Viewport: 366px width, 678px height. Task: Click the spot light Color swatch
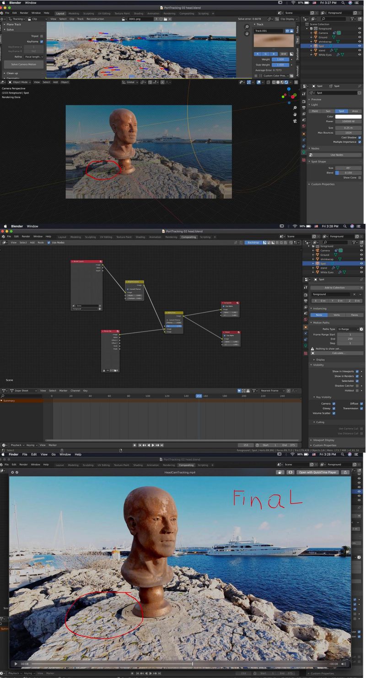(348, 117)
